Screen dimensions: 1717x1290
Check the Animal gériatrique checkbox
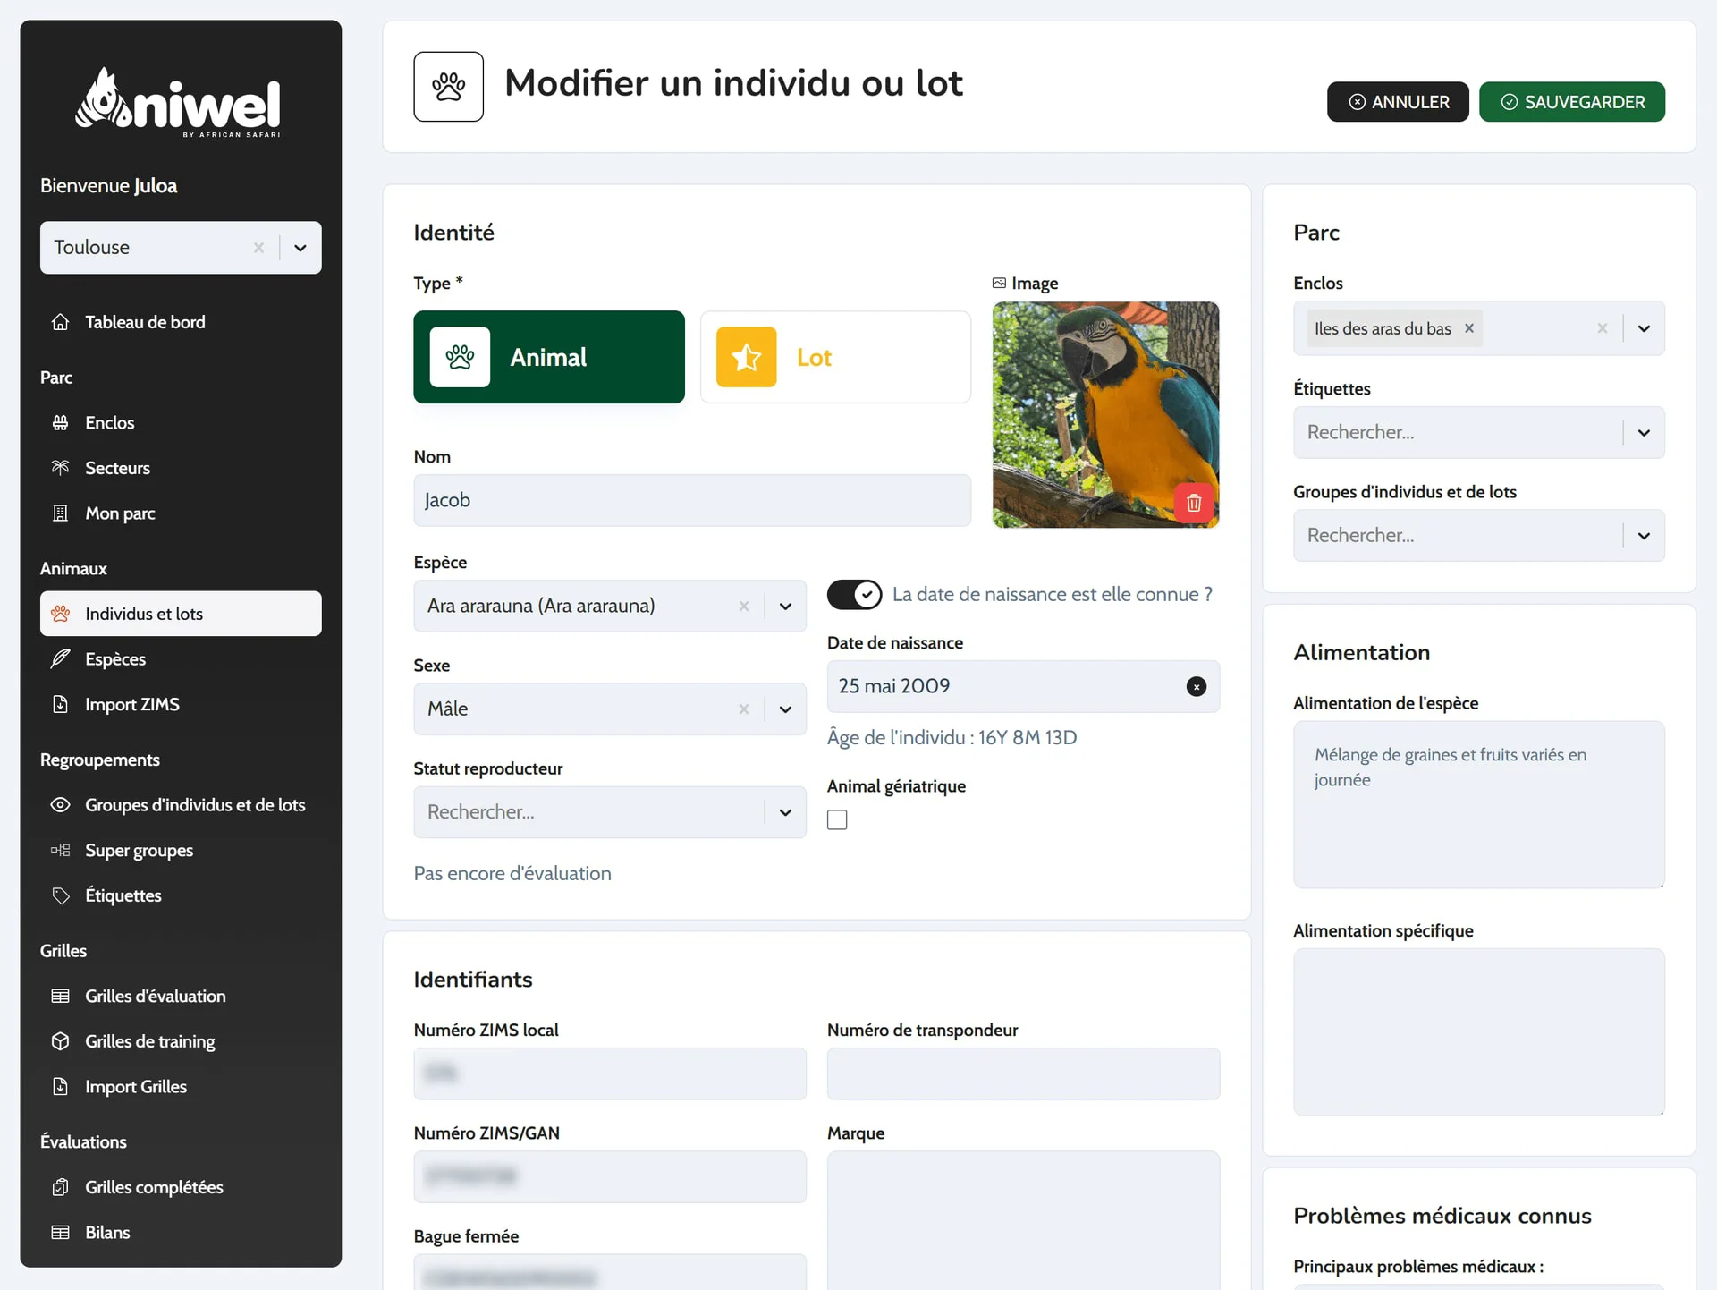click(837, 819)
